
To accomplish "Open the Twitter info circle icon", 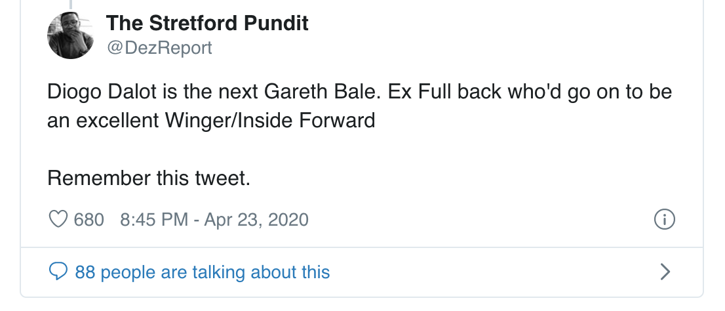I will [x=665, y=219].
